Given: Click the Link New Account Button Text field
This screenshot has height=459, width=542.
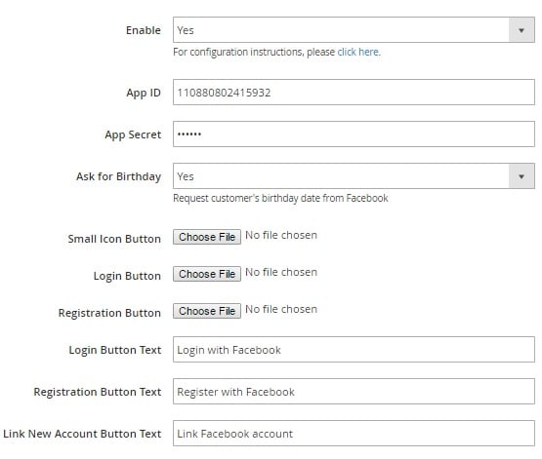Looking at the screenshot, I should (x=354, y=433).
